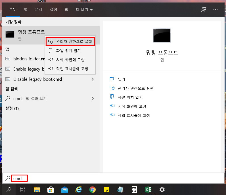Click the pin icon beside 시작 화면에 고정 in preview

pos(112,106)
